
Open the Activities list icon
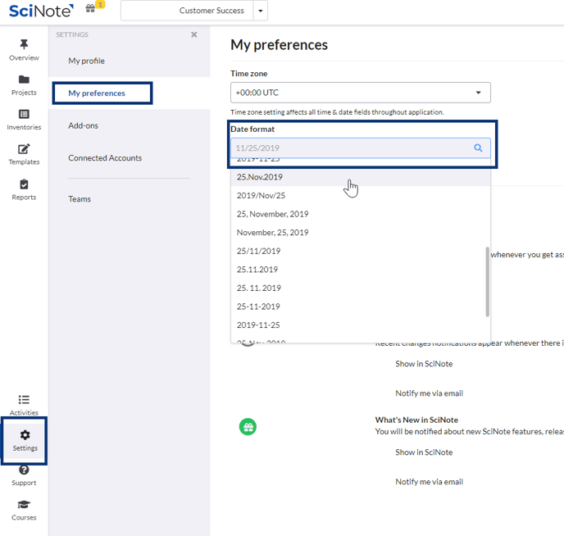point(24,399)
